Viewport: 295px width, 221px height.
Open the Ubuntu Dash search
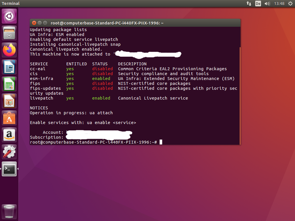tap(9, 16)
